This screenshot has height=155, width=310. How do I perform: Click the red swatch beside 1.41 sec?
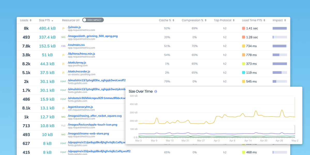243,28
